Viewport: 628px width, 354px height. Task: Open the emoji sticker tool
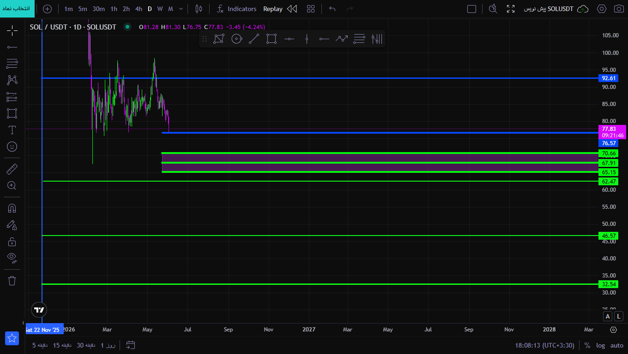pyautogui.click(x=12, y=147)
